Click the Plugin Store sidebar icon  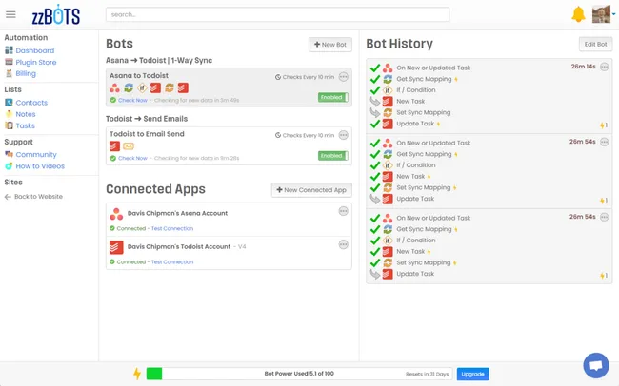click(x=9, y=62)
